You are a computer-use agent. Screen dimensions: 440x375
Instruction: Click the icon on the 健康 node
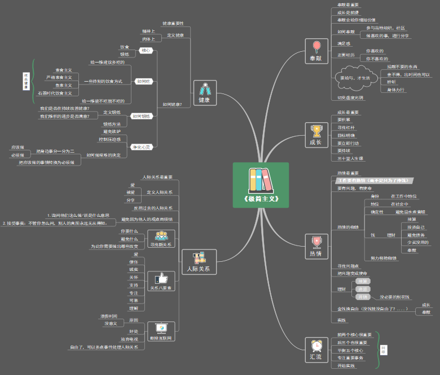[204, 89]
